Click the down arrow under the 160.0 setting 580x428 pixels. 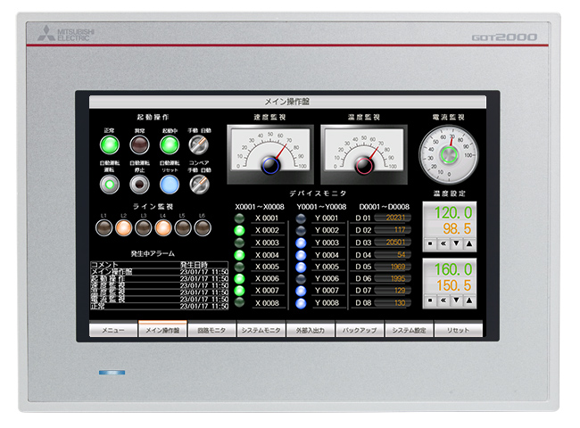(x=457, y=300)
